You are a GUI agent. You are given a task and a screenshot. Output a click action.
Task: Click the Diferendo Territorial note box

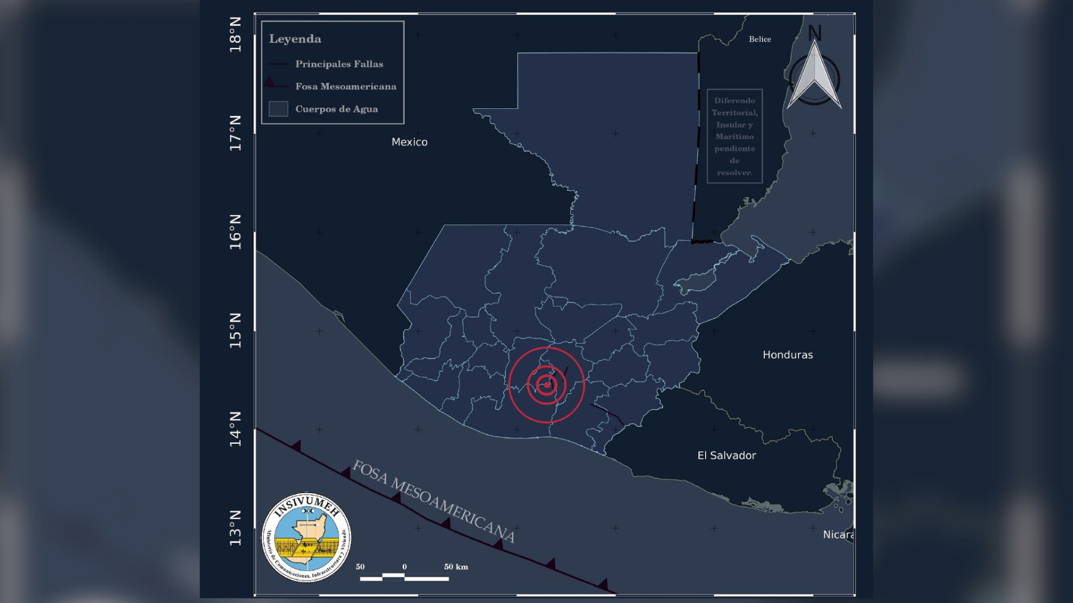click(x=734, y=136)
